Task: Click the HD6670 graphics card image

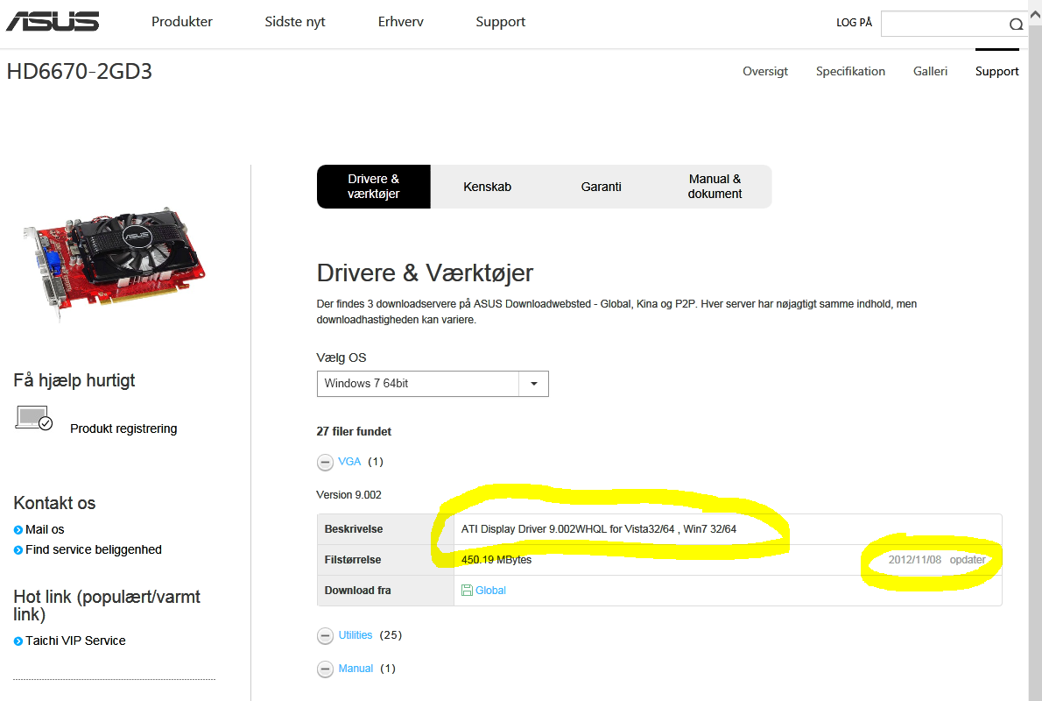Action: coord(114,264)
